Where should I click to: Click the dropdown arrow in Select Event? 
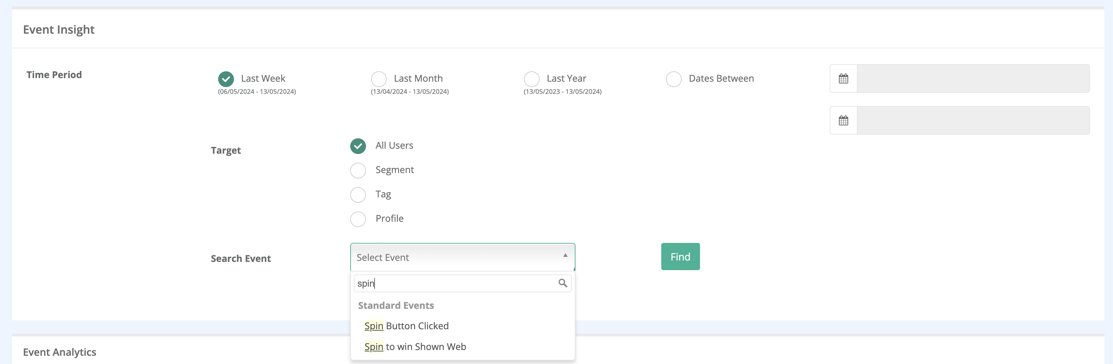[565, 255]
